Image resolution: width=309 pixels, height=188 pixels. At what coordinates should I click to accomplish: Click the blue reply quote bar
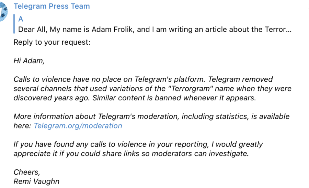pos(14,24)
